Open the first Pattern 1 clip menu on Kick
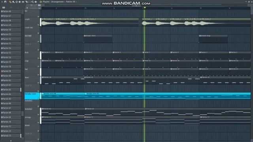253x142 pixels. [43, 52]
